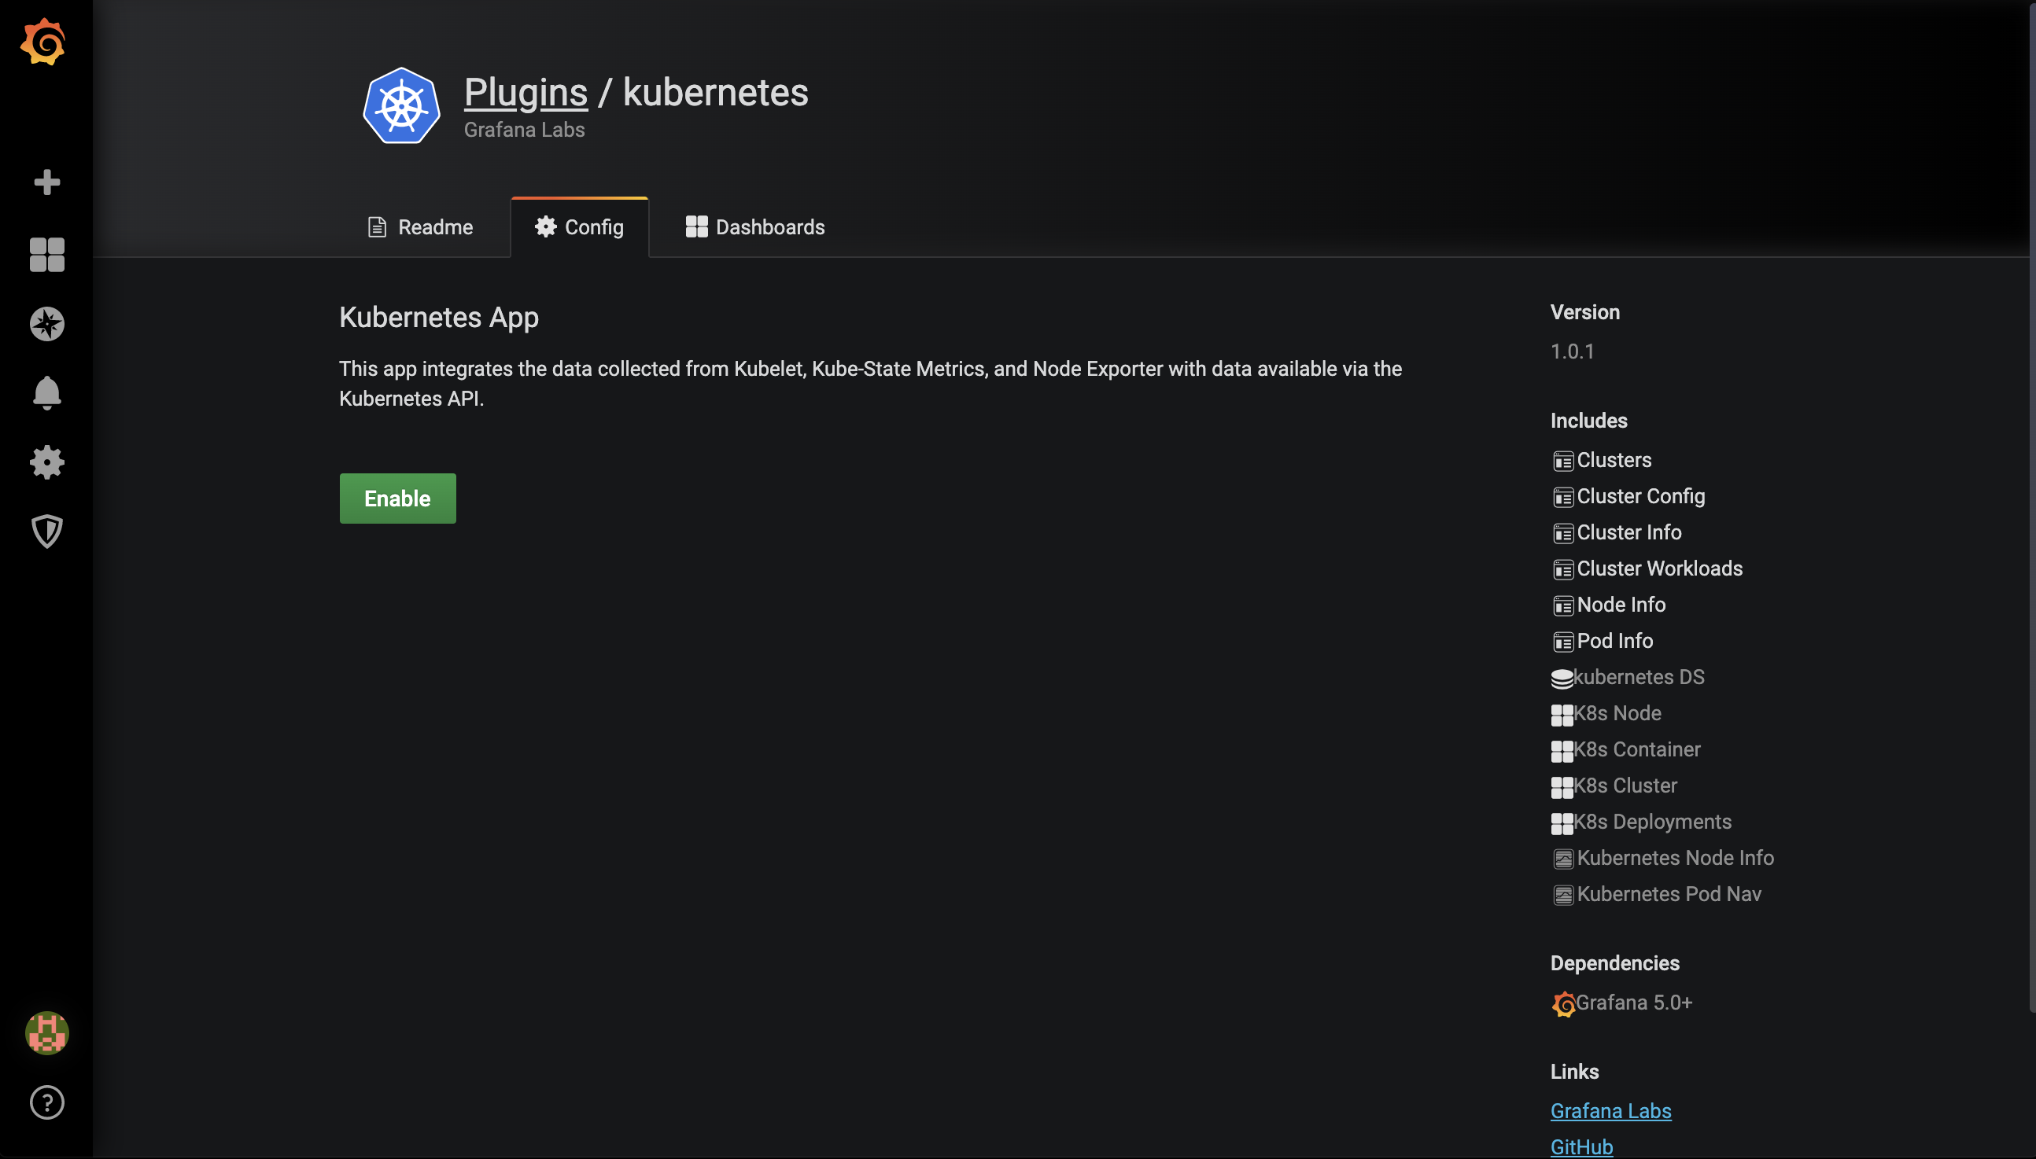Screen dimensions: 2036x1159
Task: Open the Alerting bell icon
Action: [47, 393]
